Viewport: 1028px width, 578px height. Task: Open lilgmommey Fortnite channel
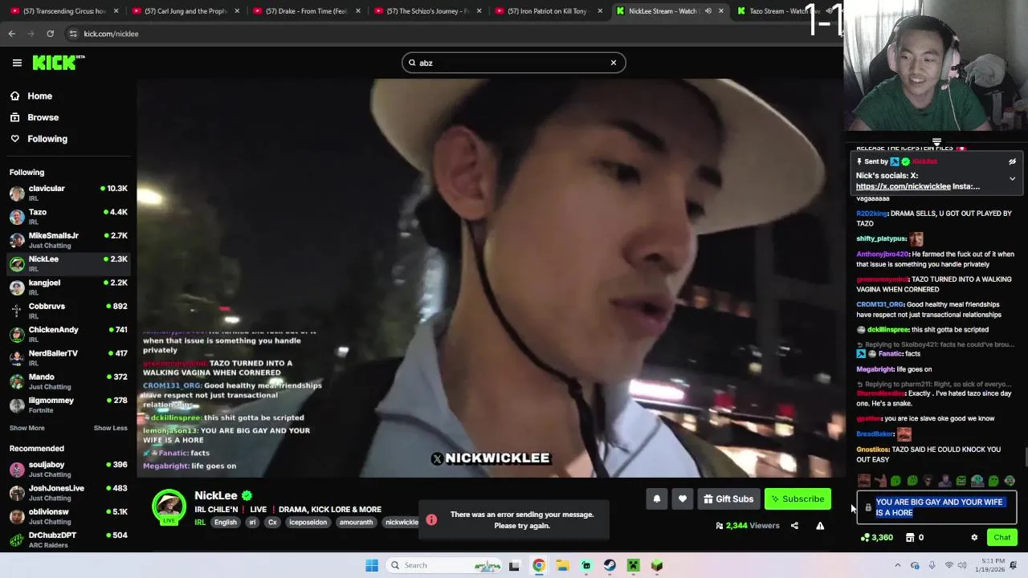point(68,405)
